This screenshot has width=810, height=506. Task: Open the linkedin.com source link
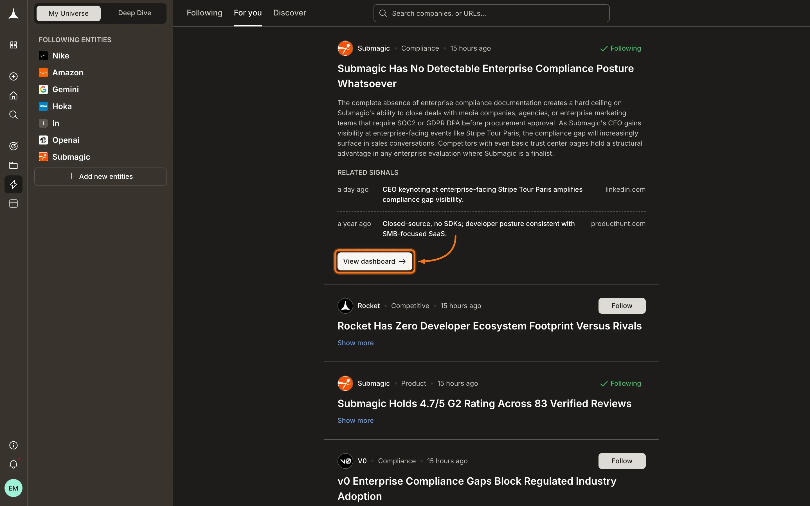tap(625, 189)
